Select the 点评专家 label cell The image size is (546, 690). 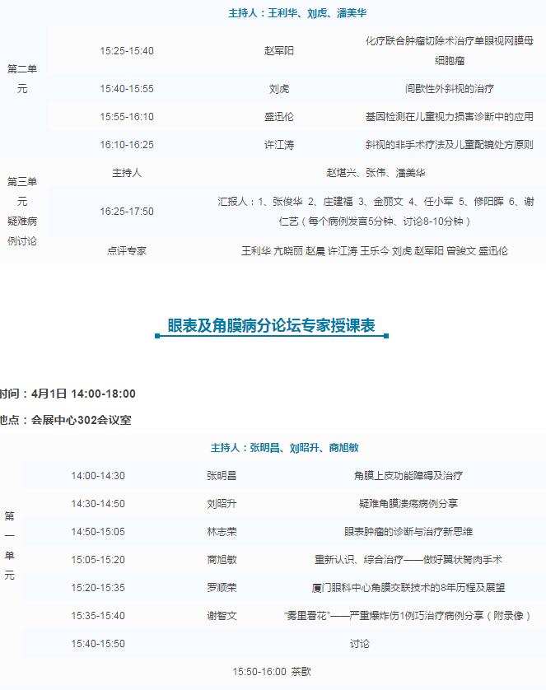pyautogui.click(x=126, y=251)
